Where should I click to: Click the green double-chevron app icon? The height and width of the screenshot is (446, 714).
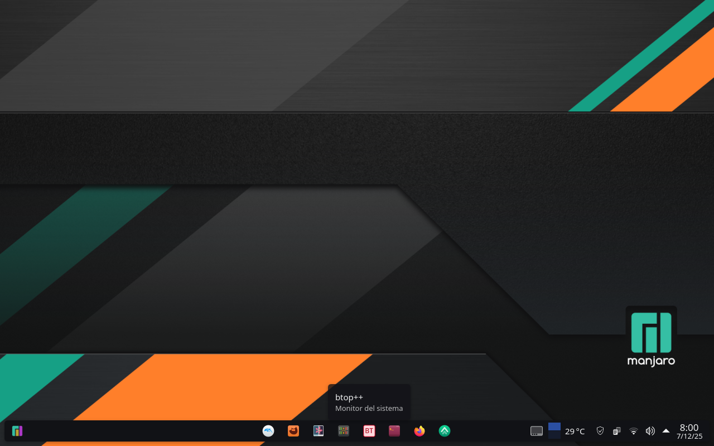point(445,431)
